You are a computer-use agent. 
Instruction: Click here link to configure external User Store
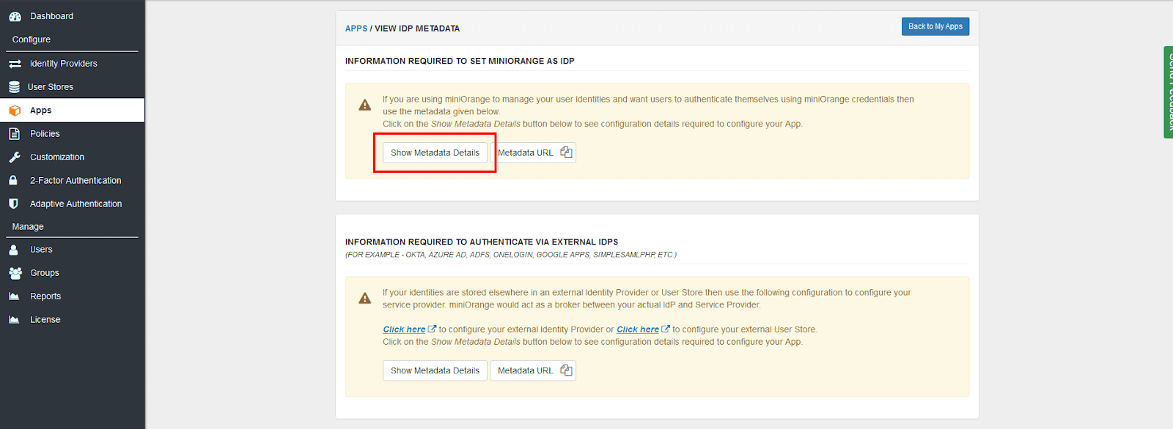point(638,329)
